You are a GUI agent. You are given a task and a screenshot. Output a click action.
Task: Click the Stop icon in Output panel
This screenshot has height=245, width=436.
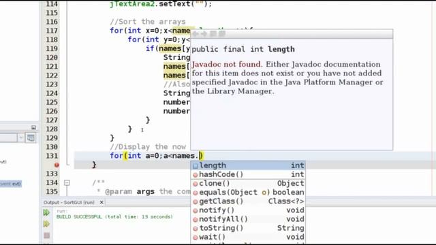tap(47, 235)
